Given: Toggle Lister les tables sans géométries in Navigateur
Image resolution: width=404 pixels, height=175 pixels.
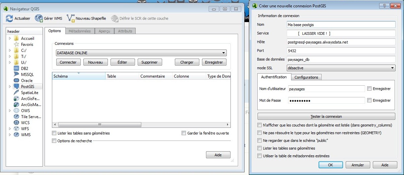Looking at the screenshot, I should [54, 133].
